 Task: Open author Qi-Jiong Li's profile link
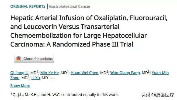point(19,73)
